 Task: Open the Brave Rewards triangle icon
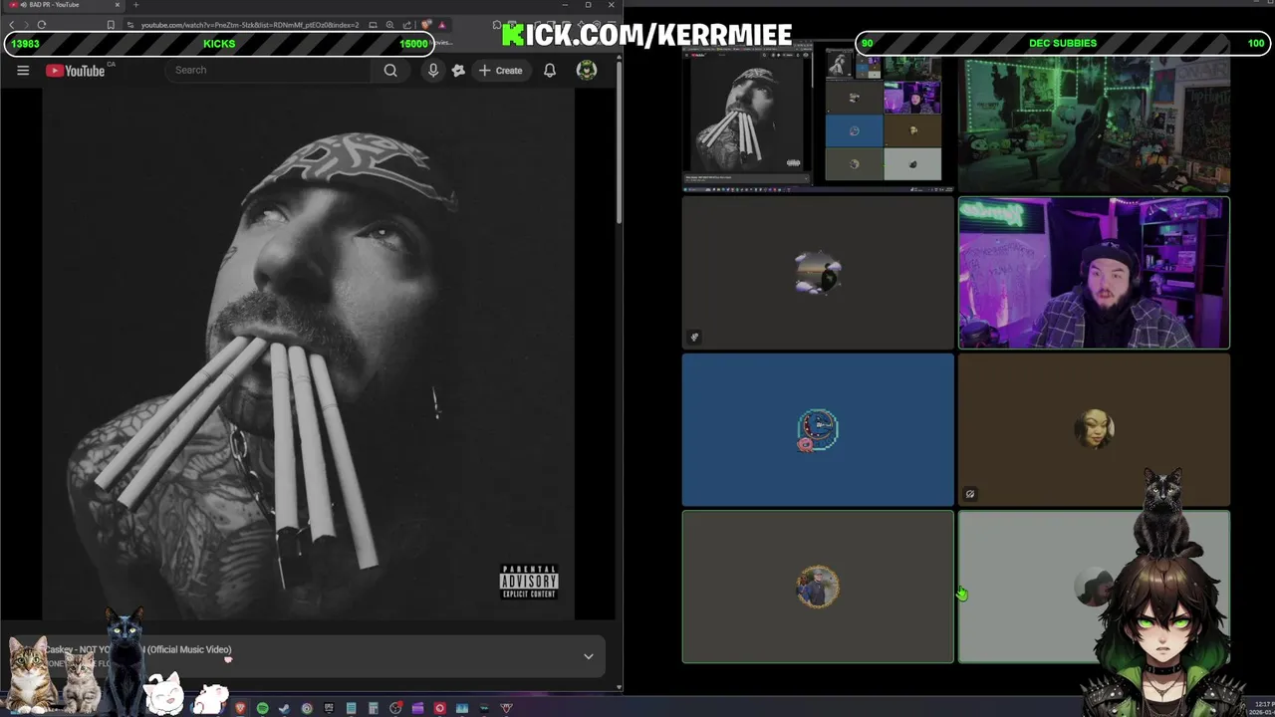pyautogui.click(x=442, y=24)
